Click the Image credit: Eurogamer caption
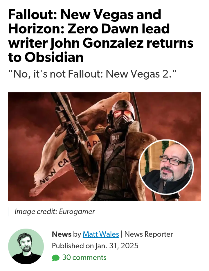 55,211
